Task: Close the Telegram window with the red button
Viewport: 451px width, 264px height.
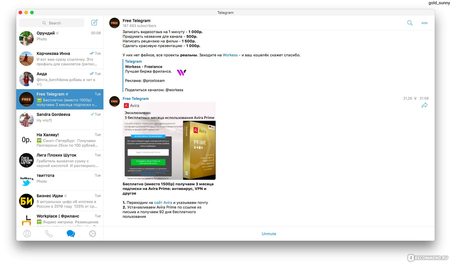Action: tap(20, 12)
